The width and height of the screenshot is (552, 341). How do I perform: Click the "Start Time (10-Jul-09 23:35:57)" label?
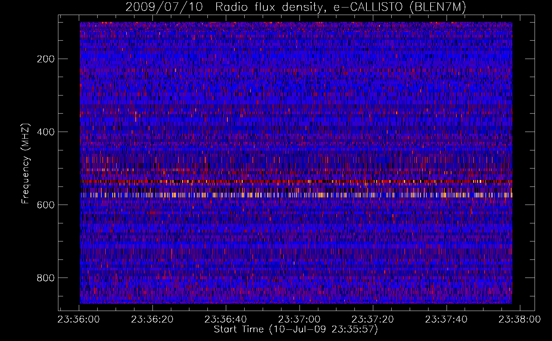point(296,329)
